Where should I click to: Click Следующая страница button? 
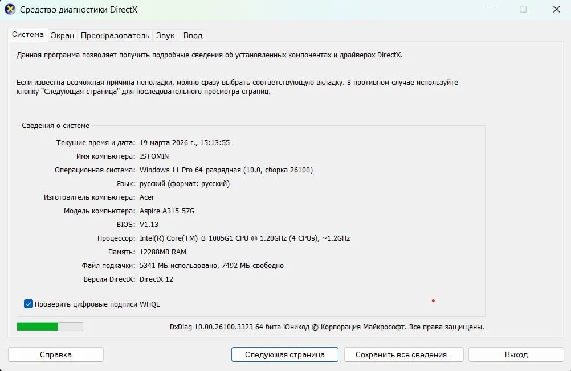click(285, 354)
